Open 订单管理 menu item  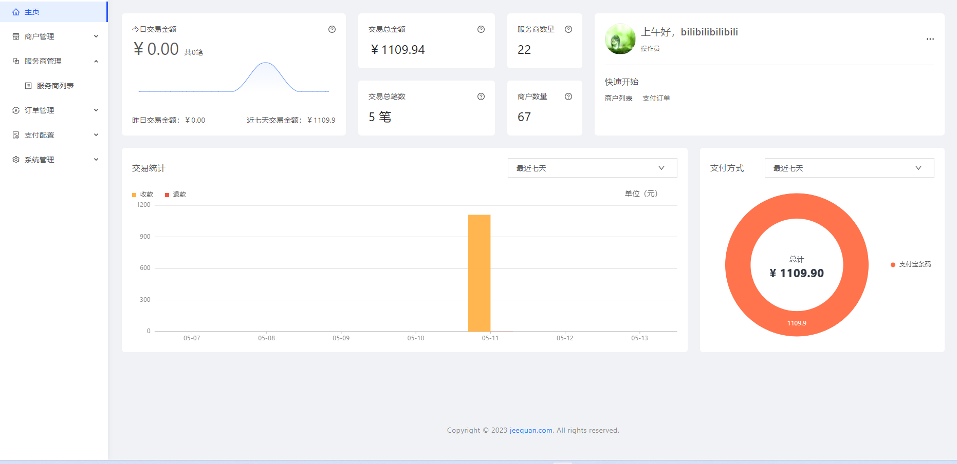pos(54,110)
